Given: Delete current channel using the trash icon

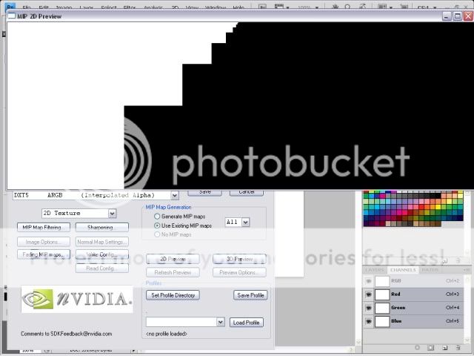Looking at the screenshot, I should [x=458, y=348].
